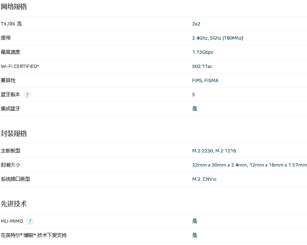Image resolution: width=307 pixels, height=245 pixels.
Task: Open the MU-MIMO help tooltip icon
Action: (30, 221)
